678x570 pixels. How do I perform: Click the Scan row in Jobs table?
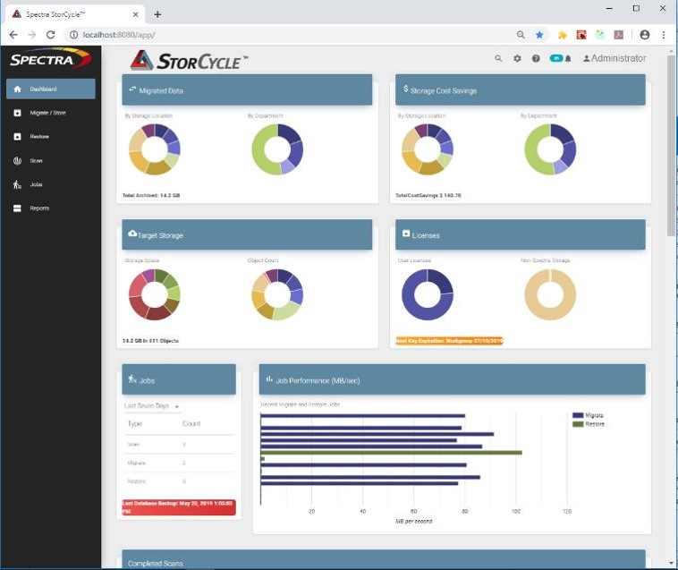pos(179,444)
